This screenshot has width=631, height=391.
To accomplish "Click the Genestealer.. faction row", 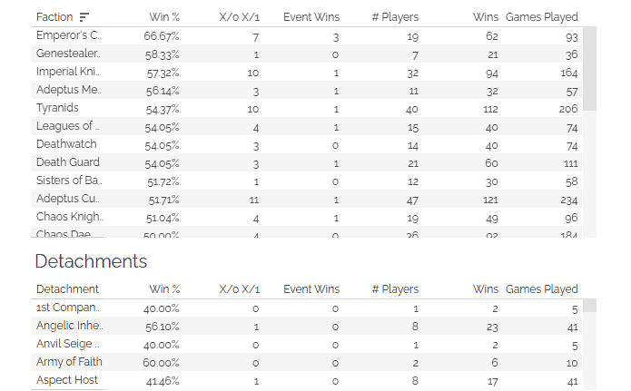I will (307, 54).
